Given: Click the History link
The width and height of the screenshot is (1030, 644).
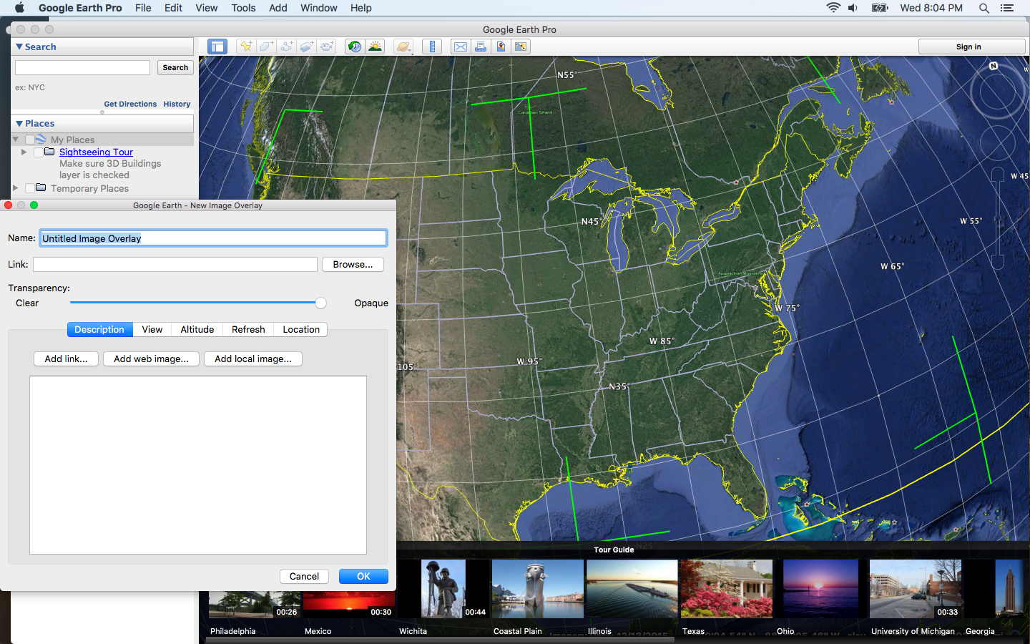Looking at the screenshot, I should coord(177,104).
